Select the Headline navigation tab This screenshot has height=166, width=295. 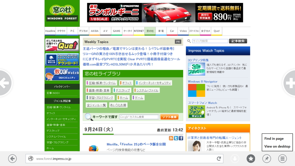(50, 31)
